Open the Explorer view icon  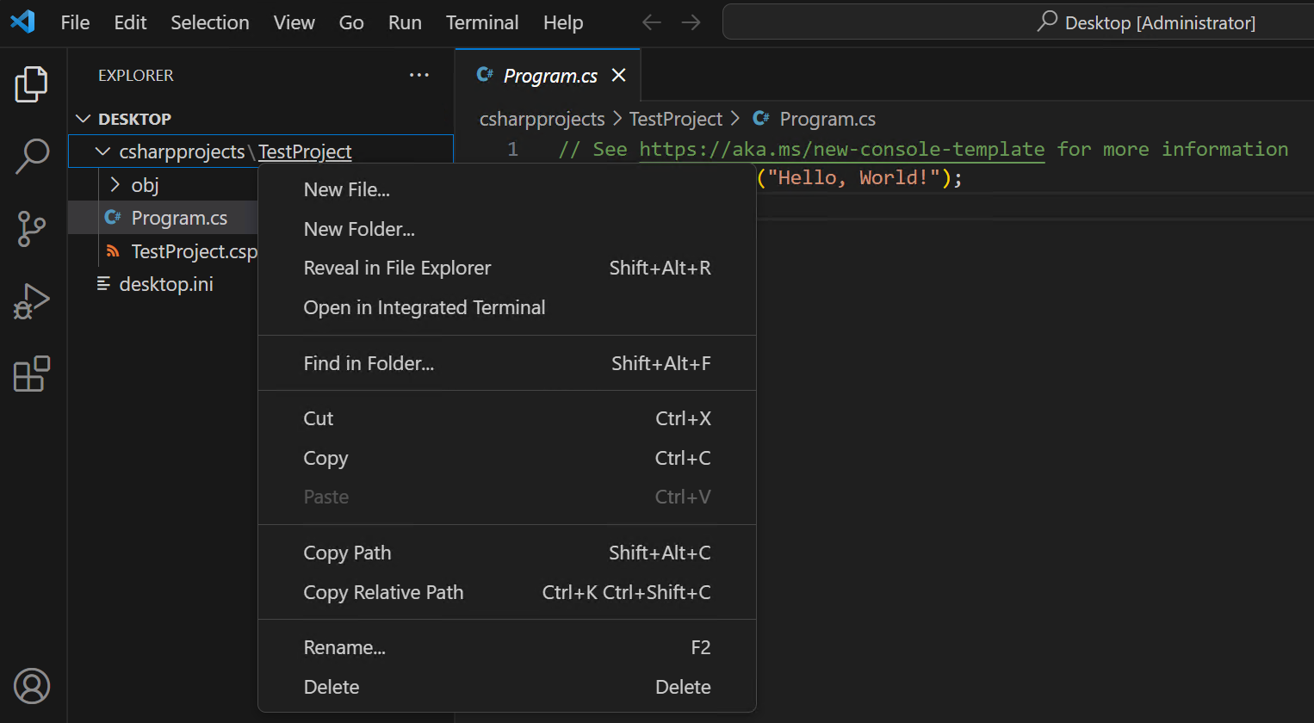coord(32,83)
